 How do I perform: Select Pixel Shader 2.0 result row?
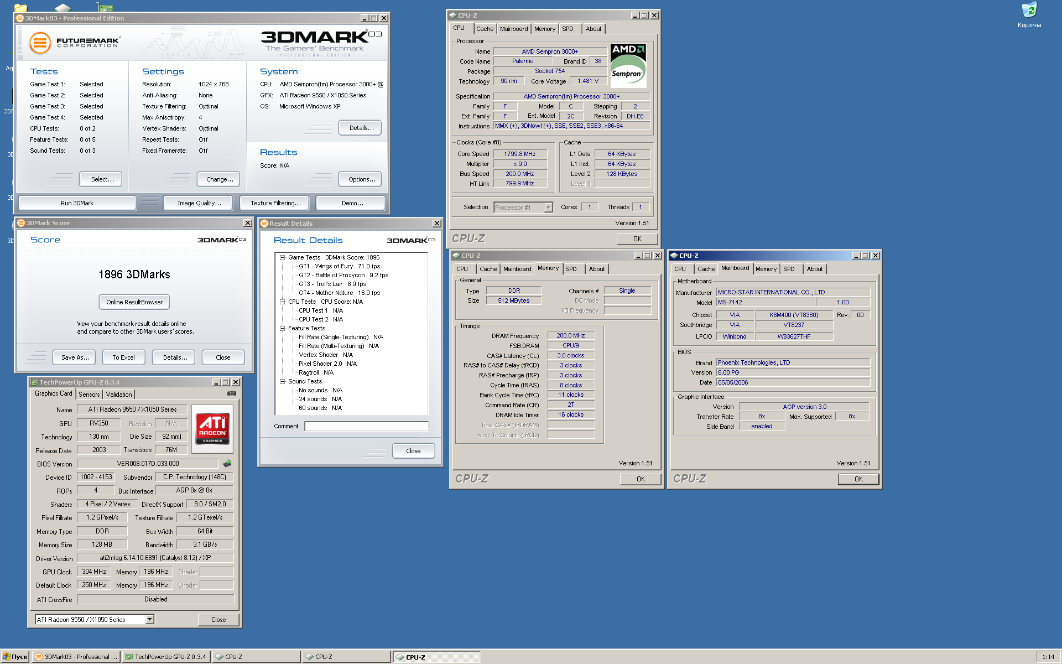(327, 364)
